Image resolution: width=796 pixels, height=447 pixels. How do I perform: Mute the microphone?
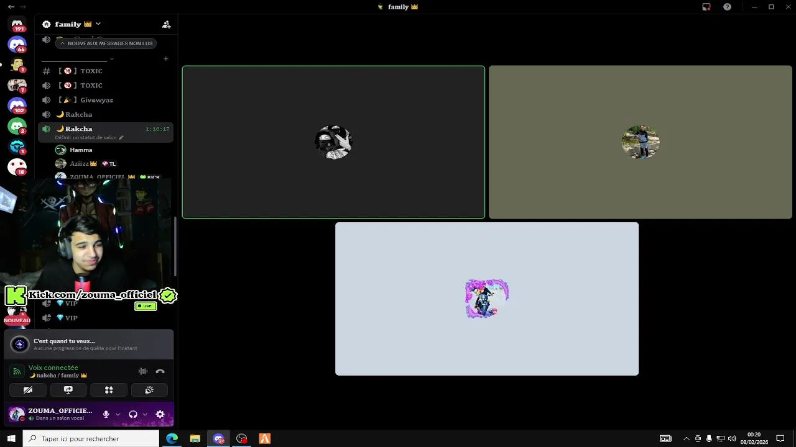point(106,414)
